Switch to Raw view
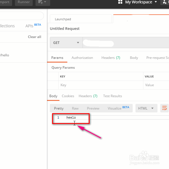Screen dimensions: 169x169 point(75,108)
